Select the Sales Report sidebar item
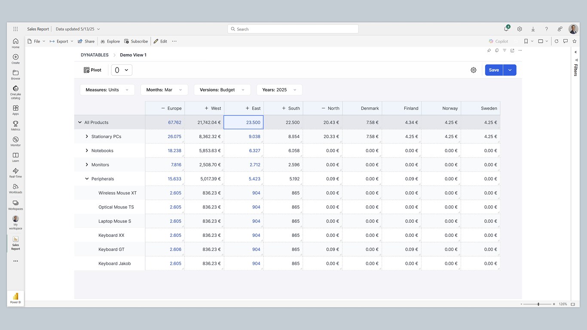Viewport: 587px width, 330px height. pos(15,243)
